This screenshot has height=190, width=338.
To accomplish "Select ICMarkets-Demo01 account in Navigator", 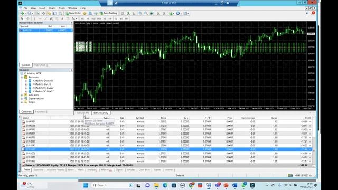I will (42, 81).
